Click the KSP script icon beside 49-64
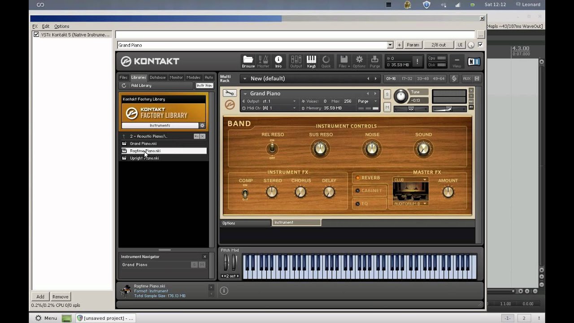The height and width of the screenshot is (323, 574). 454,79
